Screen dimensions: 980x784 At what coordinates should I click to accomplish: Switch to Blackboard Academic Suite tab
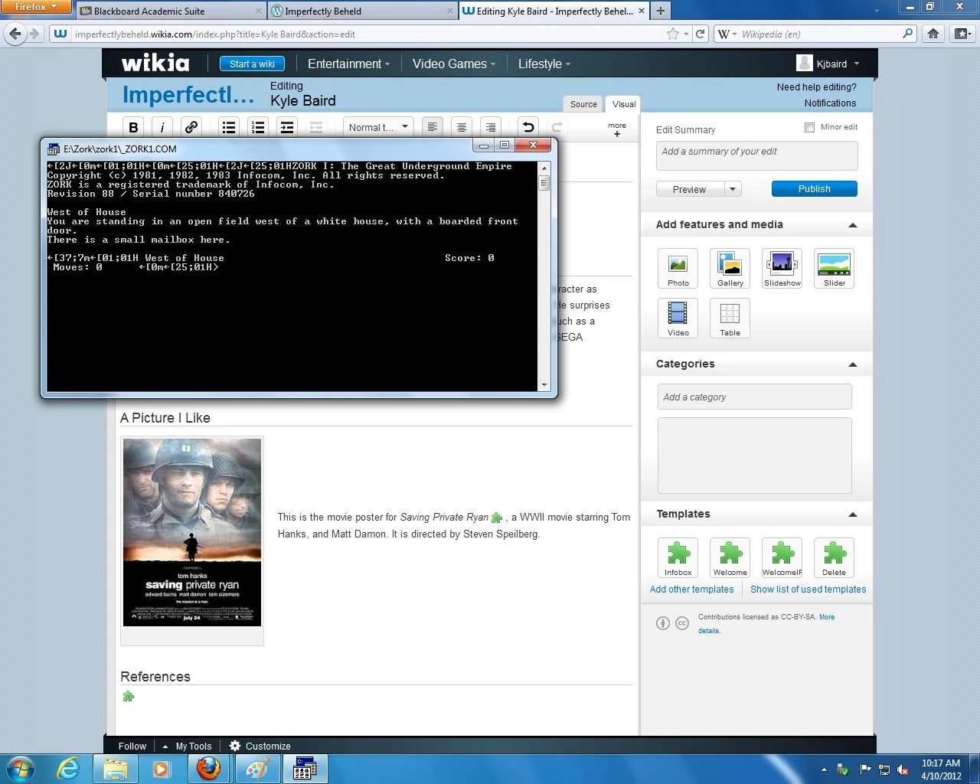tap(170, 11)
